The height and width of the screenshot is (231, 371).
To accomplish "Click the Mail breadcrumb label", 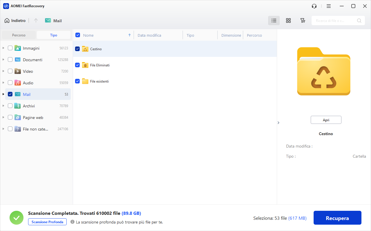I will click(x=58, y=21).
